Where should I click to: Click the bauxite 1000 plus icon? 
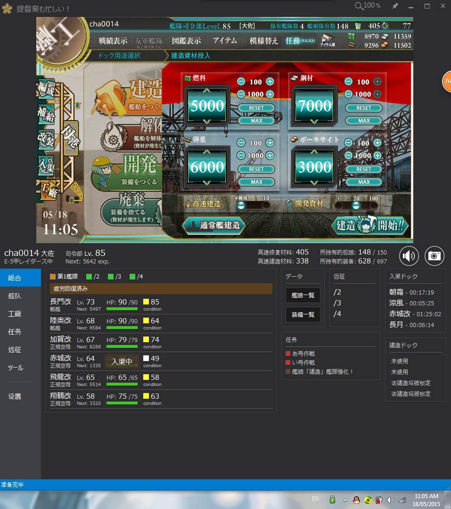coord(377,156)
